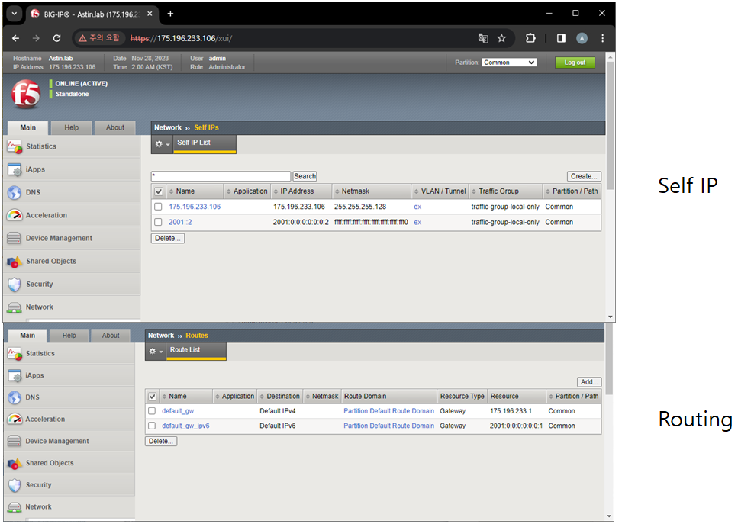Viewport: 738px width, 524px height.
Task: Check the 175.196.233.106 self IP row
Action: (x=158, y=207)
